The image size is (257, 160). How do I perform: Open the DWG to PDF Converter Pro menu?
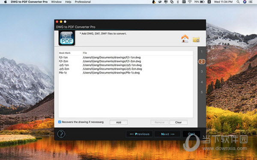(29, 2)
